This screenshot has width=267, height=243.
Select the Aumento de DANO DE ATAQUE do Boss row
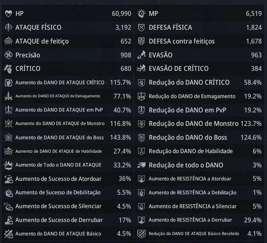tap(68, 137)
